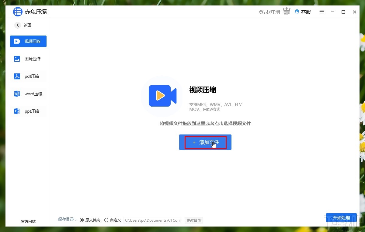Click the 返回 text

click(x=28, y=25)
